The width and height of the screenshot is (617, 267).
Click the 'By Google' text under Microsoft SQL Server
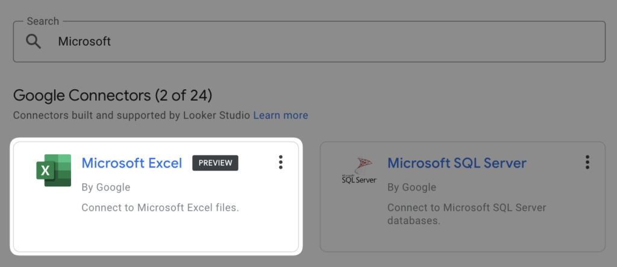pyautogui.click(x=412, y=187)
